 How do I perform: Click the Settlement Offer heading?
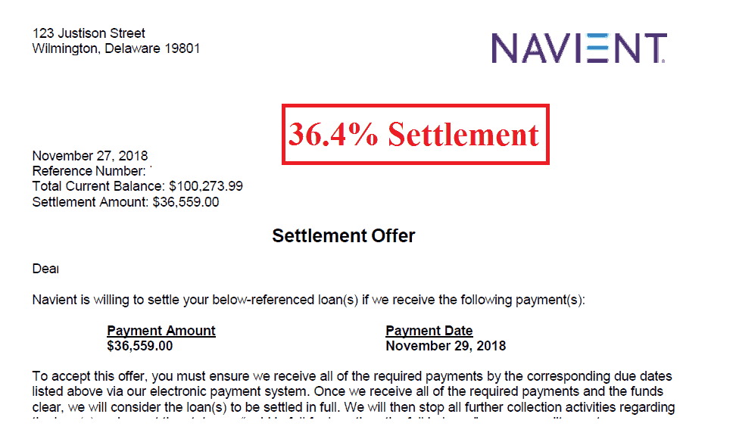344,236
